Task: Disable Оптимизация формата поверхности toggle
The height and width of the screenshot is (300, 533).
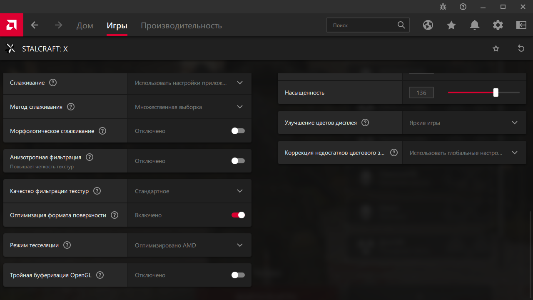Action: coord(238,215)
